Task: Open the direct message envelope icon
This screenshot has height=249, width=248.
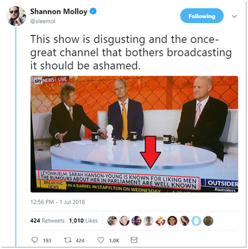Action: 134,240
